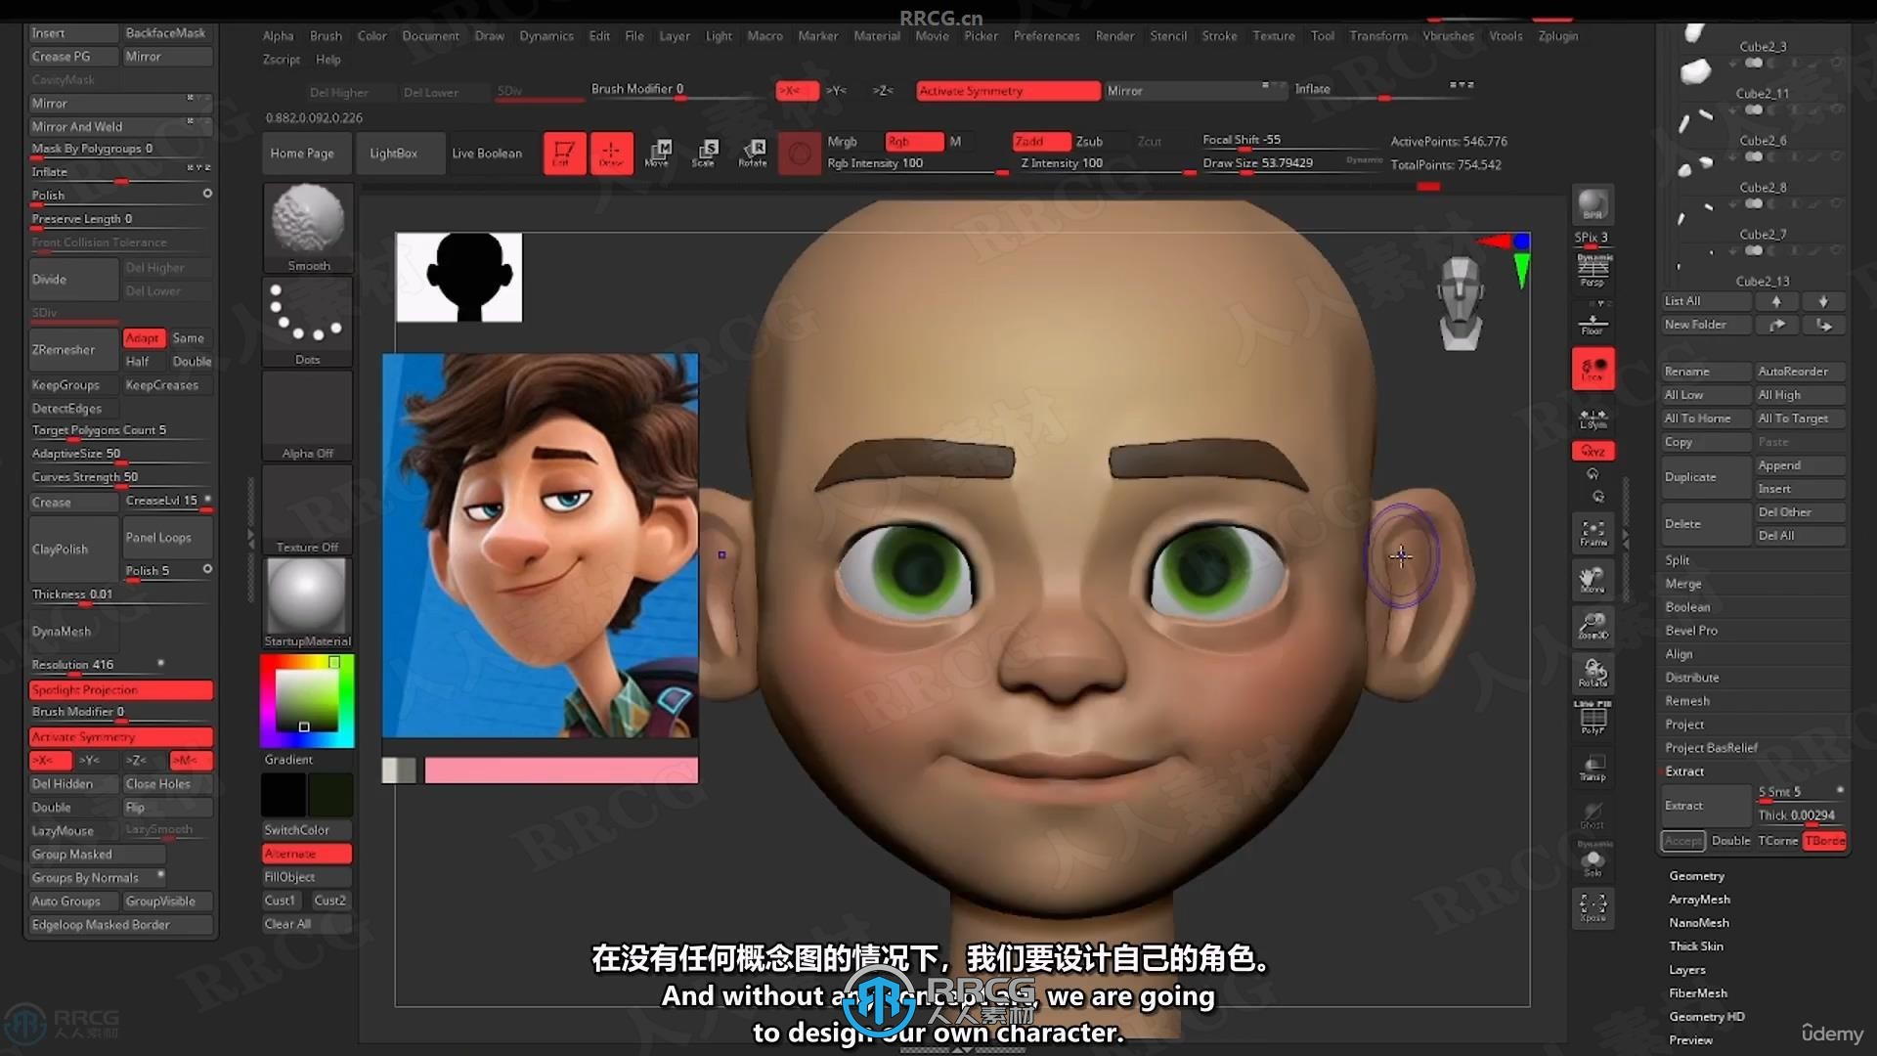The width and height of the screenshot is (1877, 1056).
Task: Open the Stroke menu
Action: 1219,36
